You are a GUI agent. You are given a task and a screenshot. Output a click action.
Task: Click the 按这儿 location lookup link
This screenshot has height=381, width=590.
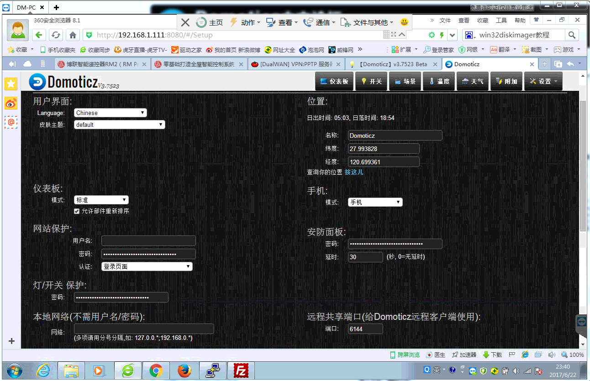pos(354,172)
